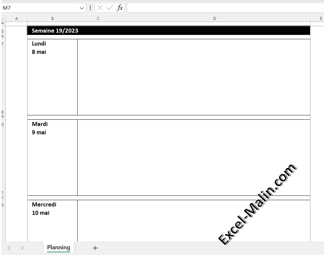Select column C by its header
Screen dimensions: 324x255
(98, 19)
